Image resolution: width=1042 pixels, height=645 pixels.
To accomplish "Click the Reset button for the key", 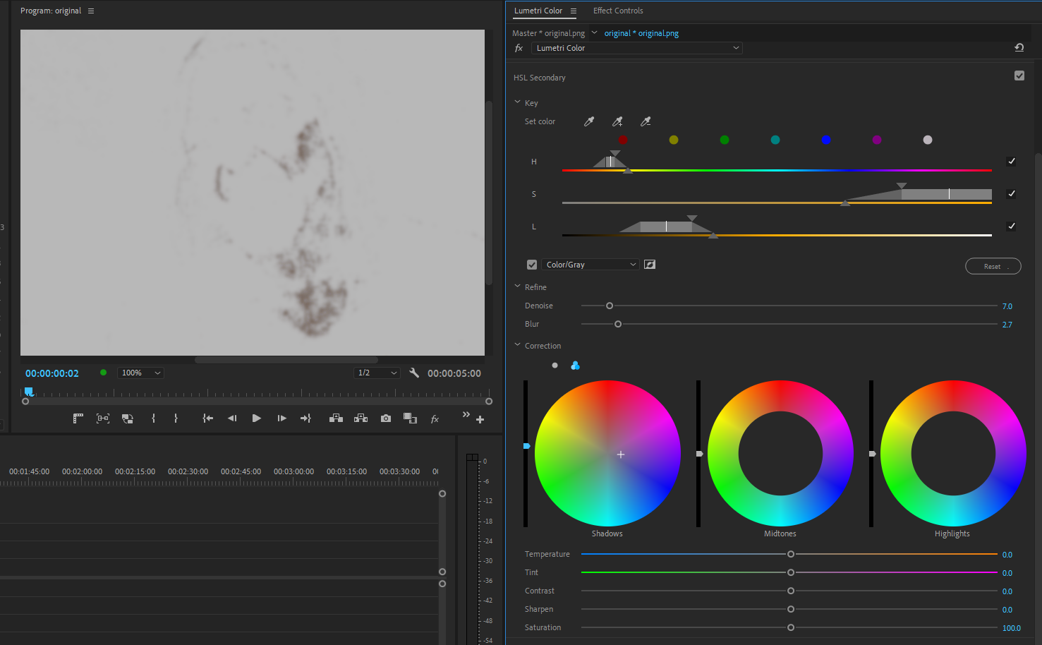I will (993, 266).
